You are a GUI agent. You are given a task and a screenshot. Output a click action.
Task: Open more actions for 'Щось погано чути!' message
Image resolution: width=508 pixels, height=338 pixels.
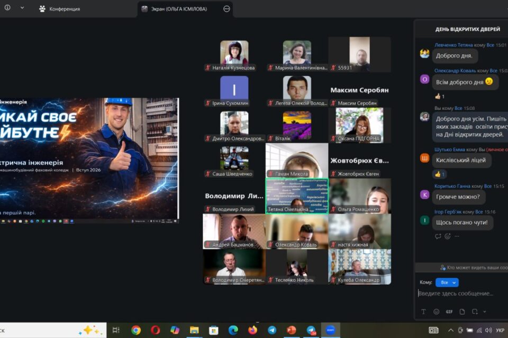(457, 236)
